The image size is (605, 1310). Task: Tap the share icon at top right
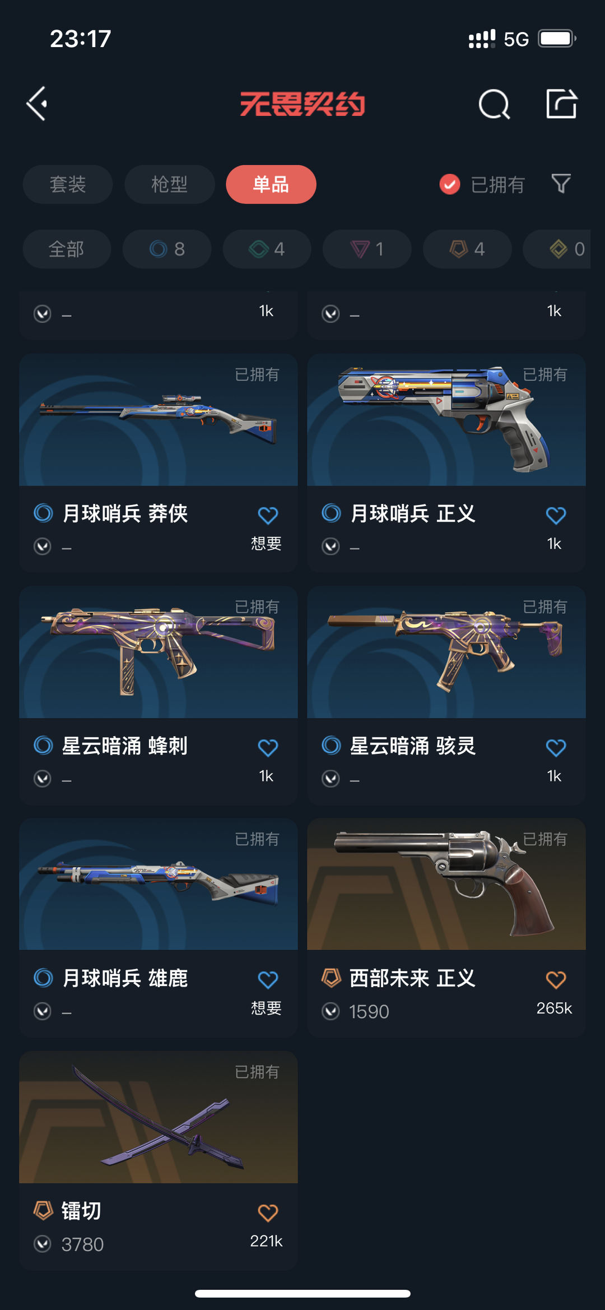tap(561, 104)
